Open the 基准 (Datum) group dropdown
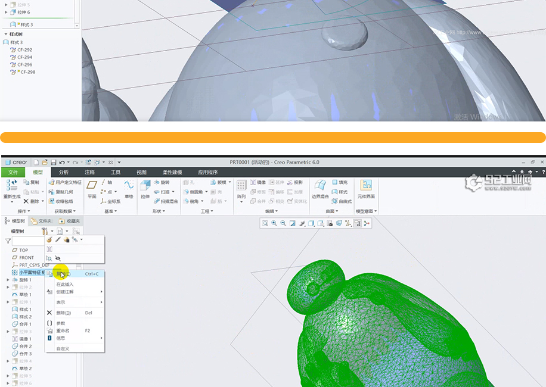546x387 pixels. tap(111, 211)
